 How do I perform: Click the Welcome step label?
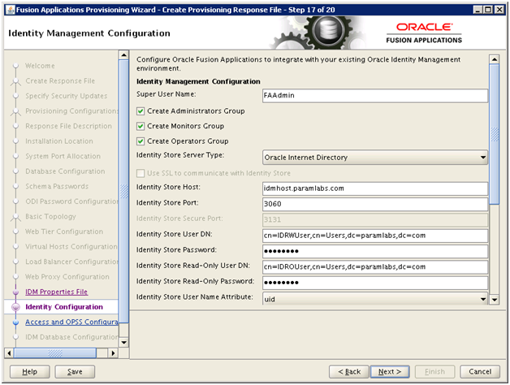click(x=40, y=66)
